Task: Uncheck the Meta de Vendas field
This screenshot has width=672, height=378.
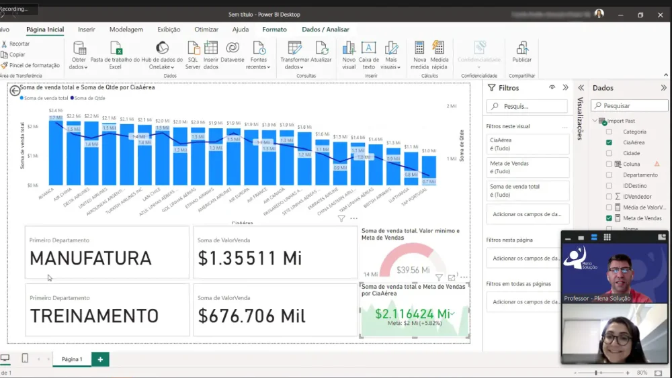Action: point(609,218)
